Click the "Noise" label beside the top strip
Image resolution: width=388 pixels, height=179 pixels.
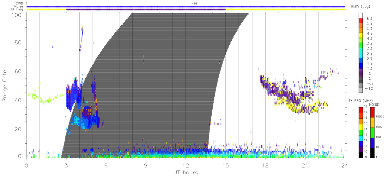pyautogui.click(x=19, y=6)
